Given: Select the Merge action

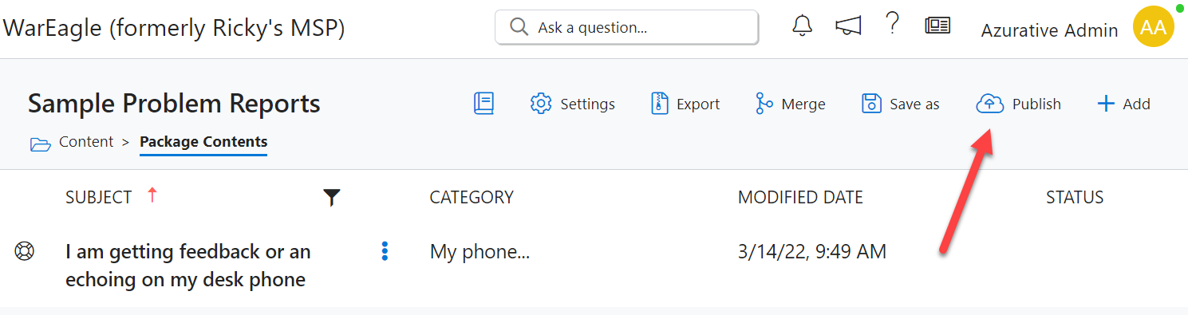Looking at the screenshot, I should pyautogui.click(x=790, y=104).
